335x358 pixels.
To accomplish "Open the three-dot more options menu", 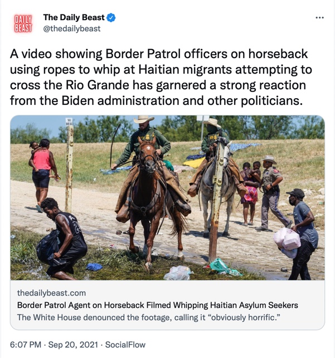I will click(319, 18).
